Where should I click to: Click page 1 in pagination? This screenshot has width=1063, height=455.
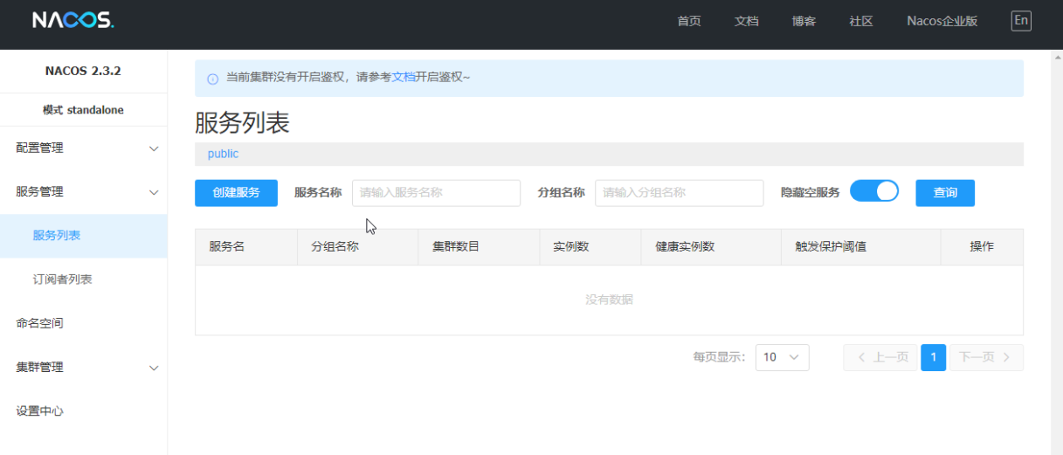click(x=933, y=357)
